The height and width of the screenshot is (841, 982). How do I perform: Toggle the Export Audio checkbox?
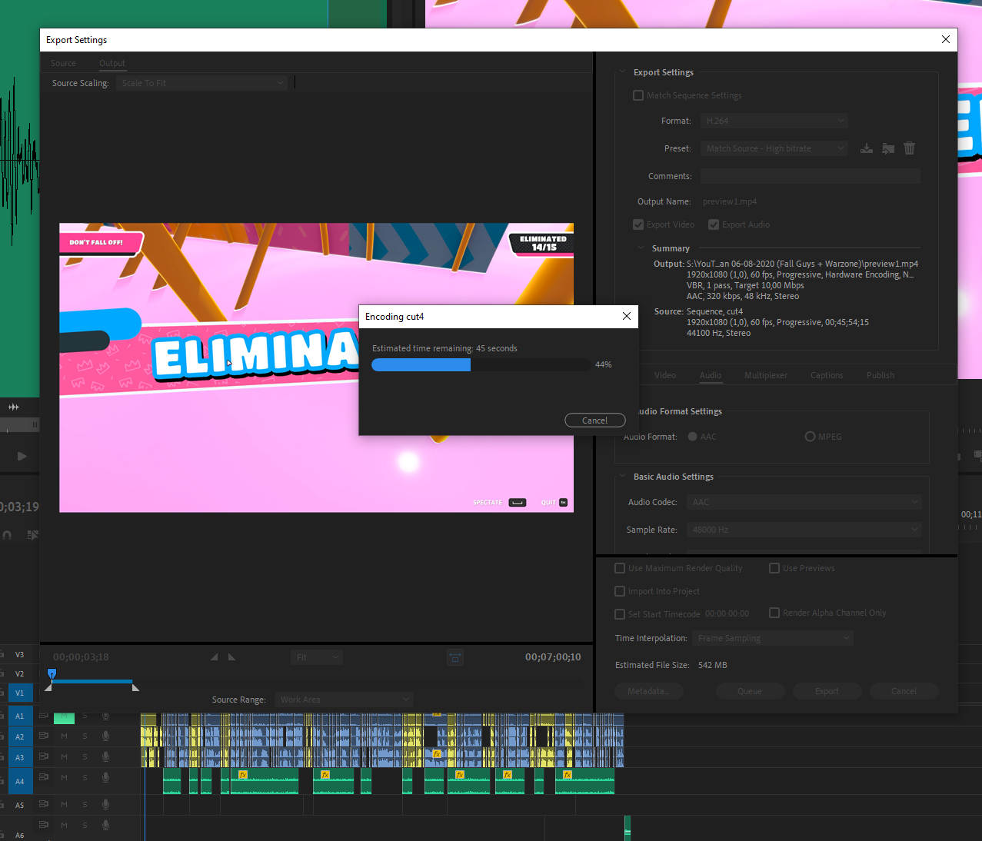(714, 224)
